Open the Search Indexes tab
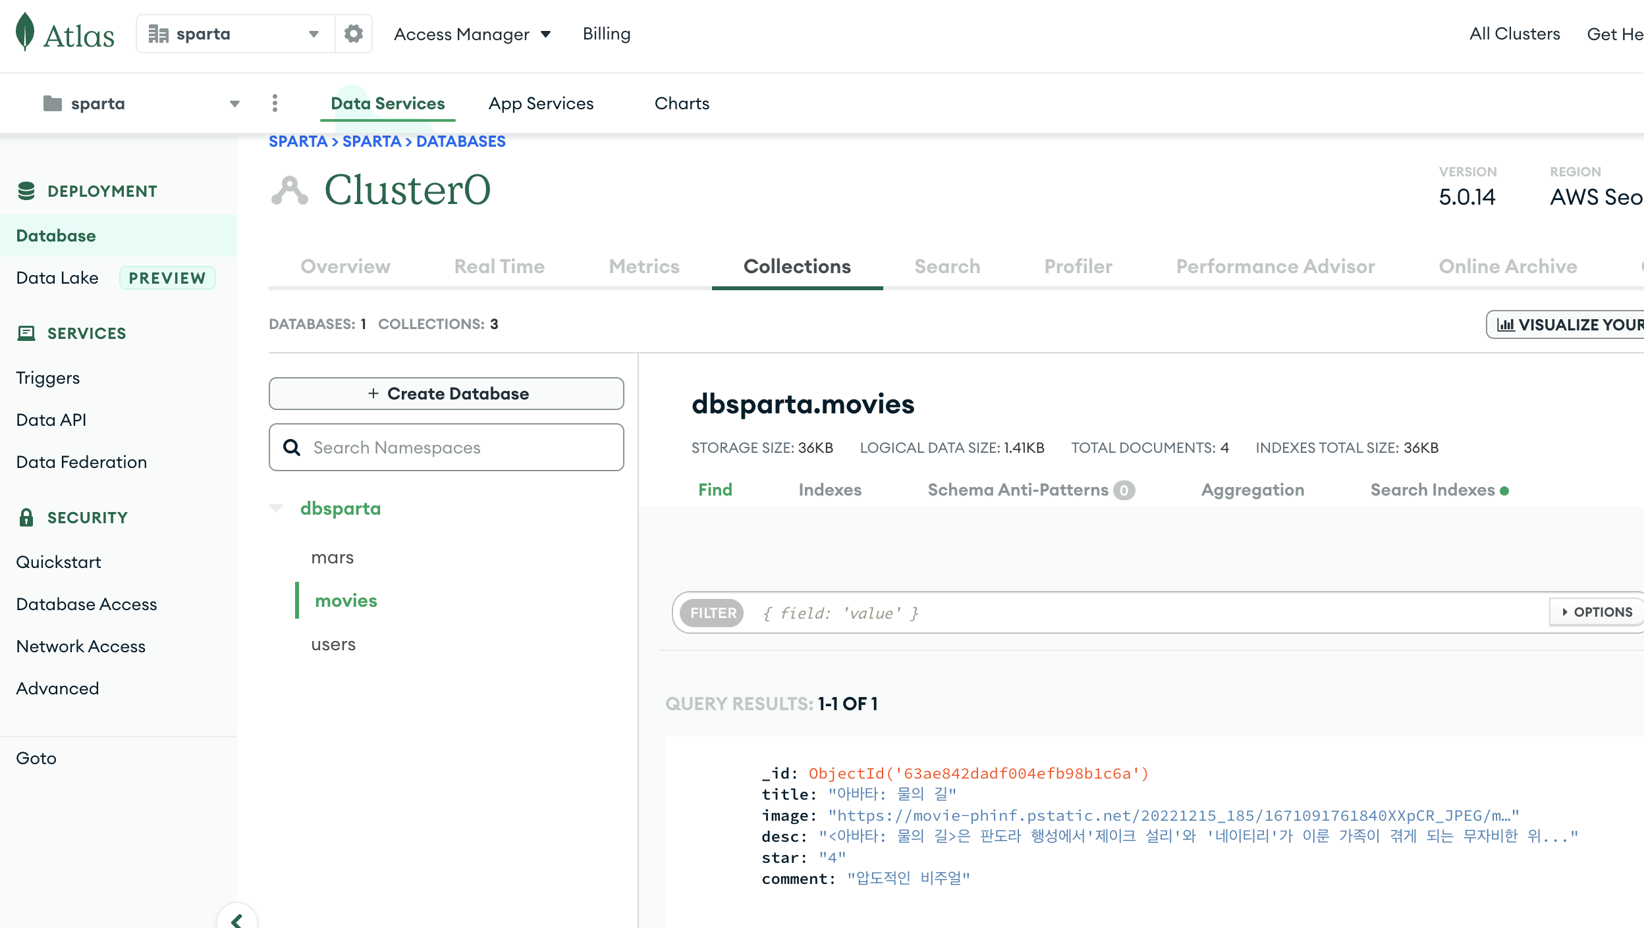 pyautogui.click(x=1439, y=490)
